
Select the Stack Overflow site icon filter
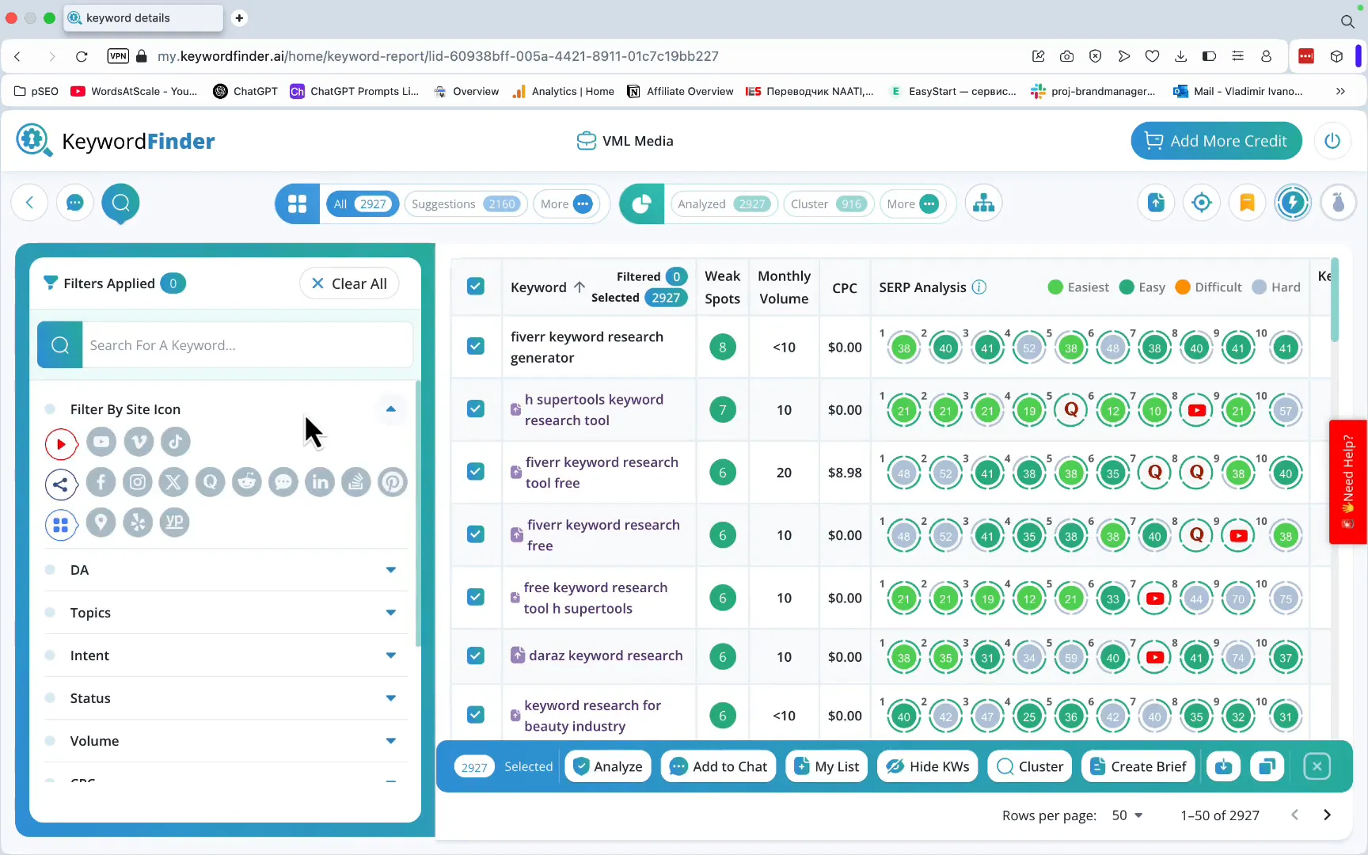[356, 482]
